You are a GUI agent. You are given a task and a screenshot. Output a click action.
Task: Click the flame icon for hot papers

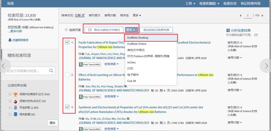pyautogui.click(x=16, y=101)
